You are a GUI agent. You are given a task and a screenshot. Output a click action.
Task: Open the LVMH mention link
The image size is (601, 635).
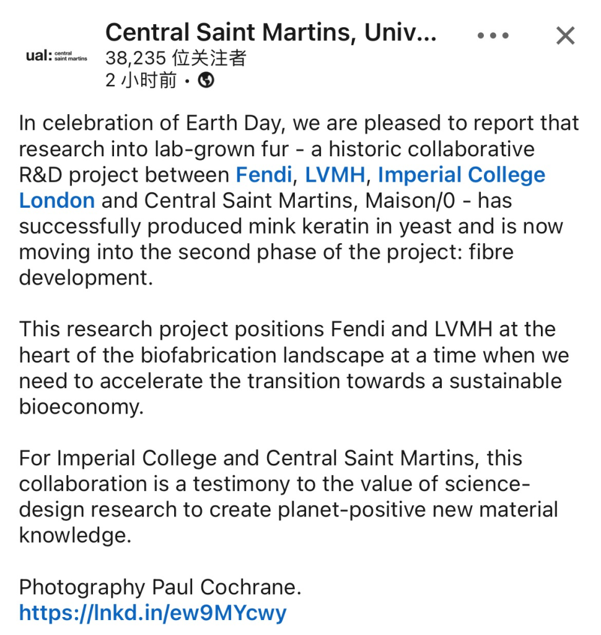(x=335, y=175)
